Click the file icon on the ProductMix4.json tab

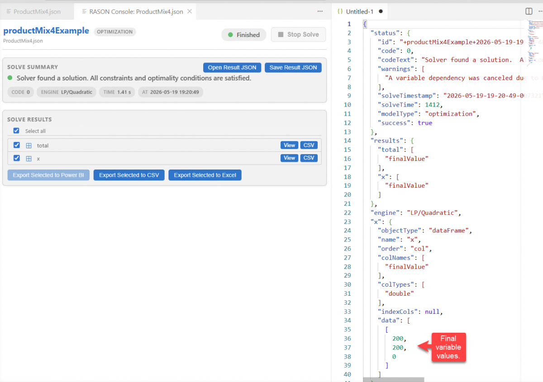(9, 11)
